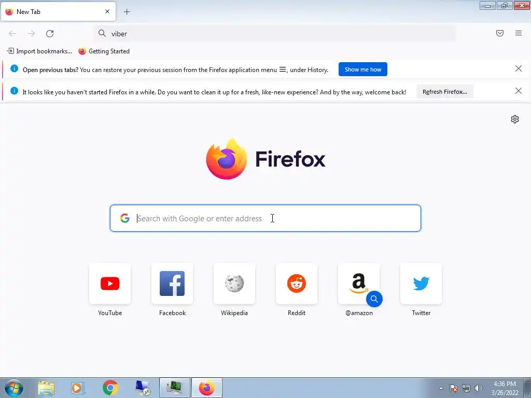Open Getting Started bookmark
531x398 pixels.
(104, 51)
